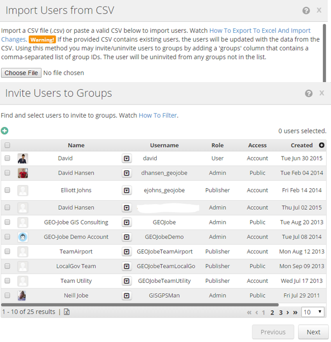Click the green add icon above the table
The height and width of the screenshot is (342, 331).
tap(5, 131)
